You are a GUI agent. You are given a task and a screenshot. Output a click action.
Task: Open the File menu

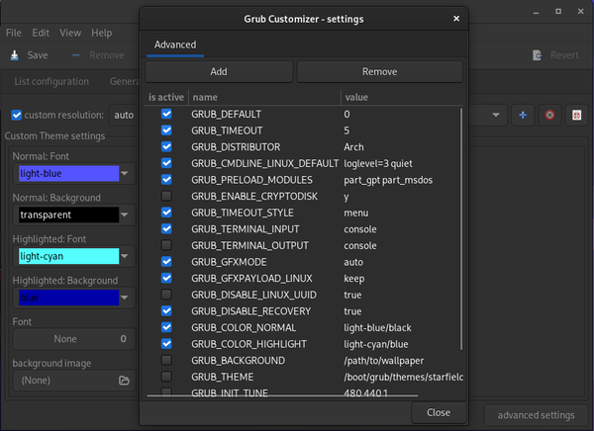click(x=14, y=33)
